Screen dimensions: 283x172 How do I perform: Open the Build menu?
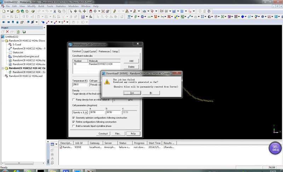(x=41, y=6)
